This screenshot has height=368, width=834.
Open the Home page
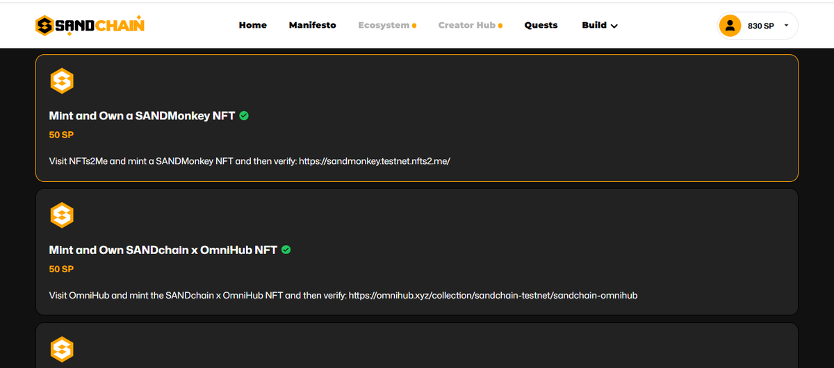[253, 25]
